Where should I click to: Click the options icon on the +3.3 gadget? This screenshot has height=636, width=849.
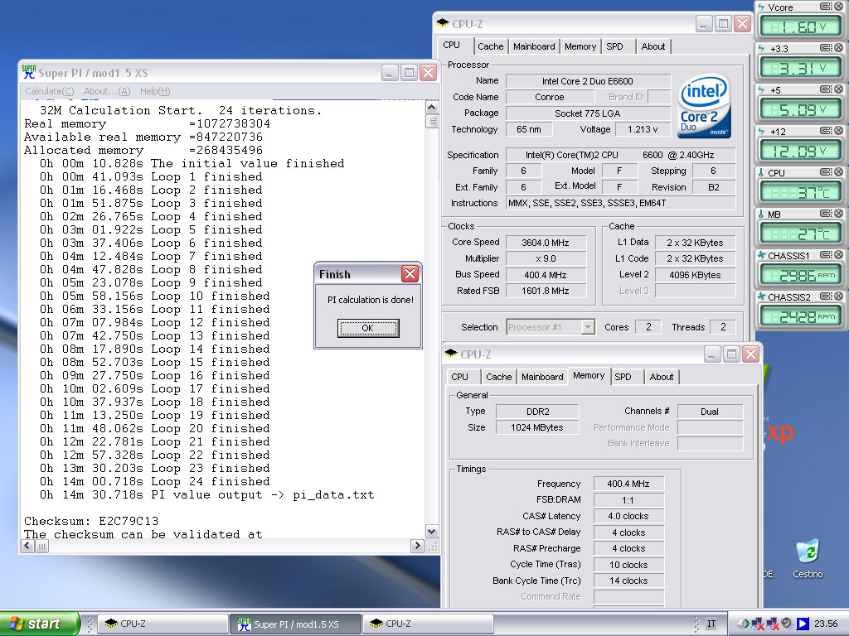pos(826,47)
